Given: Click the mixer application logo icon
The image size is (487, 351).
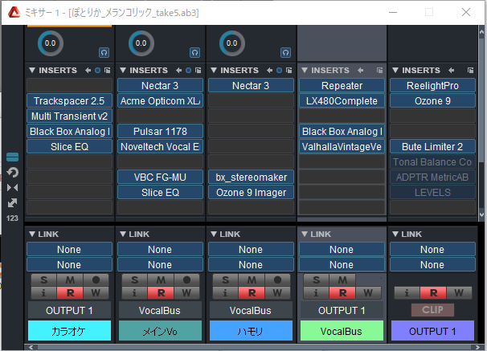Looking at the screenshot, I should click(x=14, y=12).
